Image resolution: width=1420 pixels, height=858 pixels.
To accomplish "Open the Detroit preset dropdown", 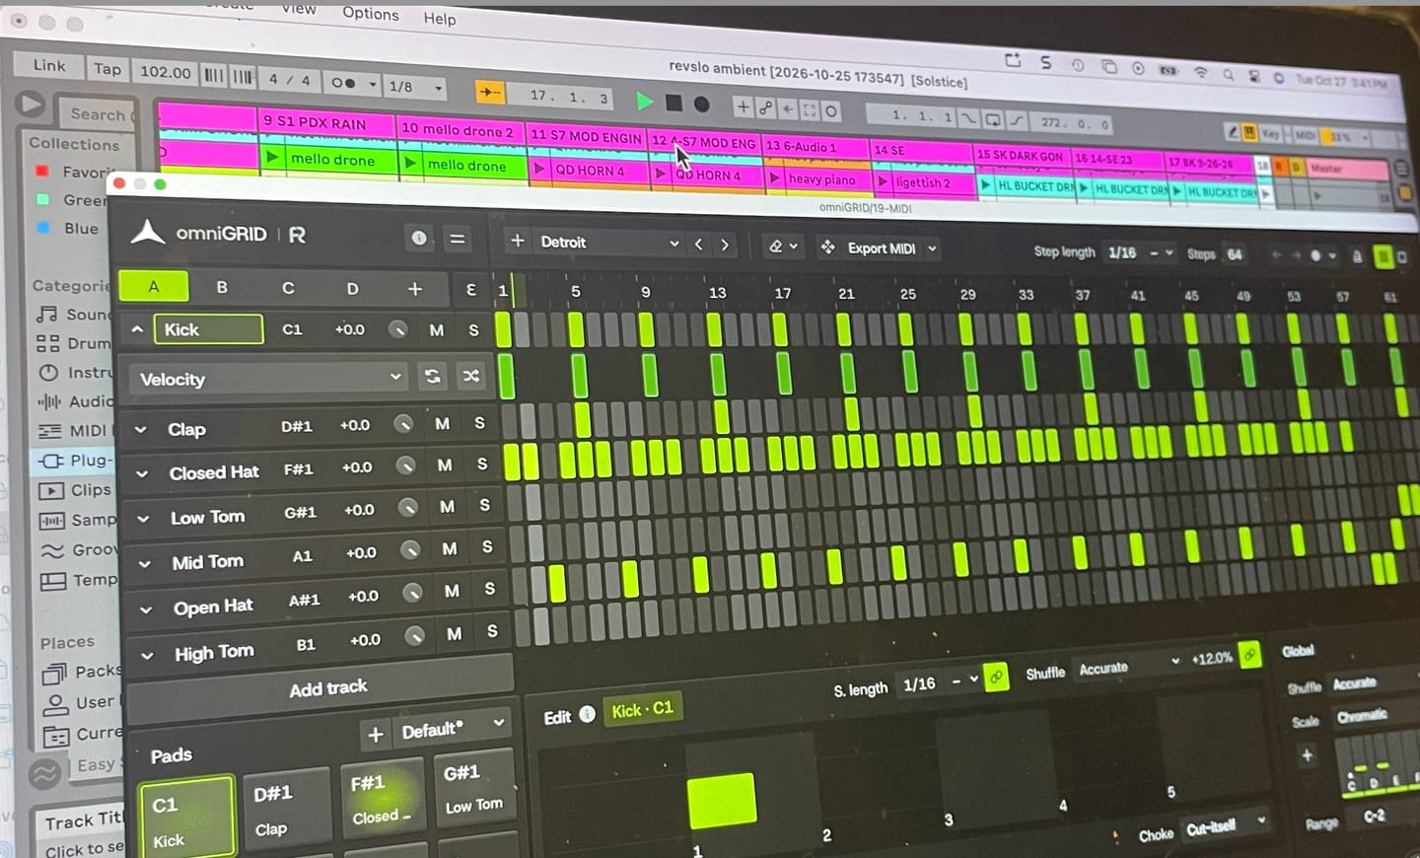I will (x=608, y=243).
